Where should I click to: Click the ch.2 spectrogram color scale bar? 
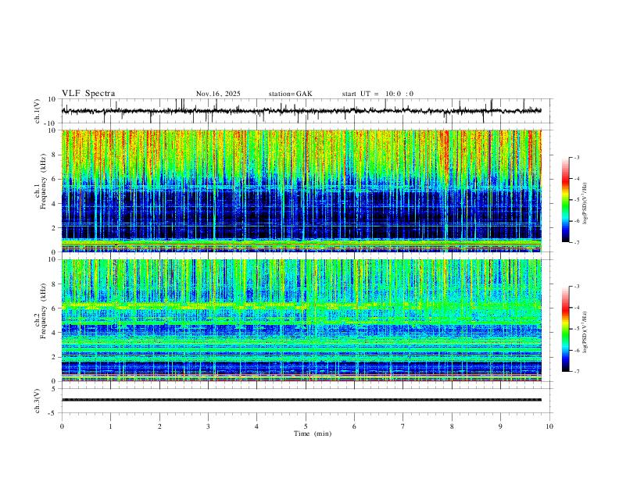565,329
